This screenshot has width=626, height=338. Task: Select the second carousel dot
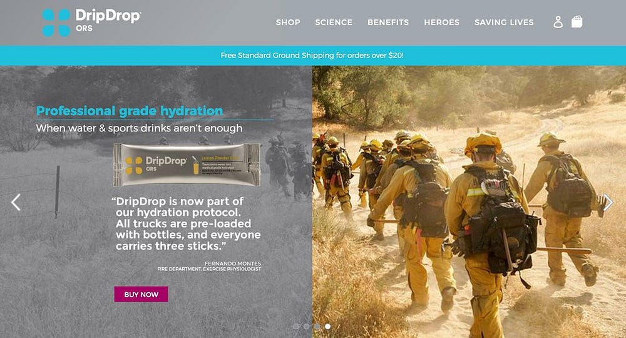[x=306, y=327]
